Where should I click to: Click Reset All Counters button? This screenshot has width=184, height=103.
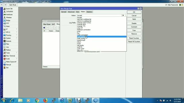(134, 42)
